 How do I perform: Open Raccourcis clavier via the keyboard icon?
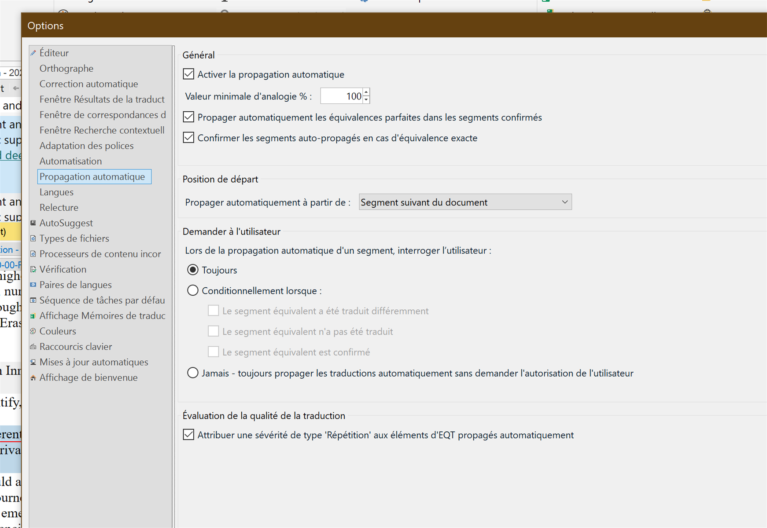(x=33, y=346)
